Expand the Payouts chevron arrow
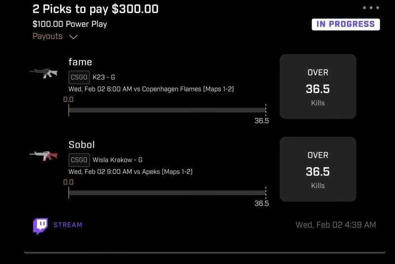Image resolution: width=395 pixels, height=264 pixels. [73, 37]
